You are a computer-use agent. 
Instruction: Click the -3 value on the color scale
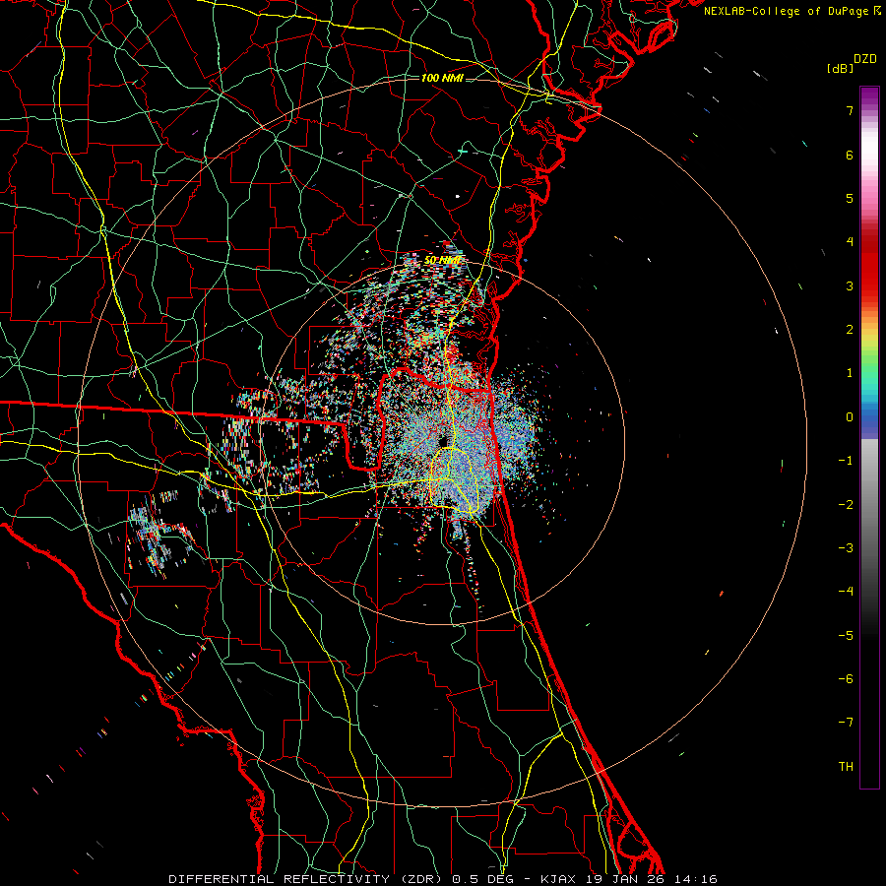pos(846,548)
